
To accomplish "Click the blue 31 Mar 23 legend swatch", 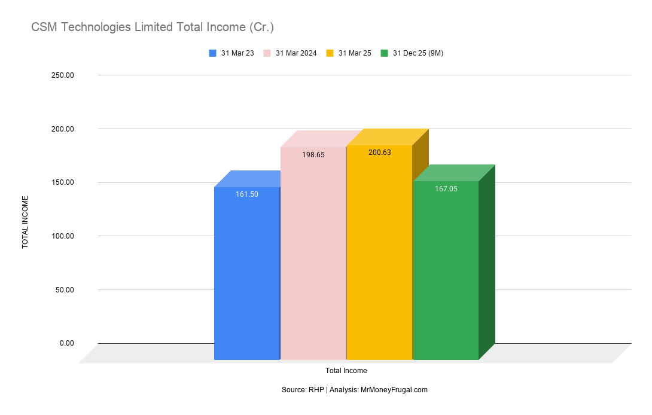I will pos(212,53).
